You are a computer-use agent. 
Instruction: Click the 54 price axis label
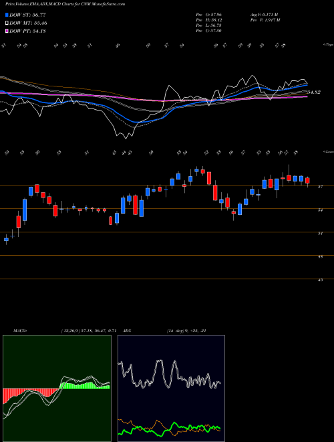click(x=321, y=210)
